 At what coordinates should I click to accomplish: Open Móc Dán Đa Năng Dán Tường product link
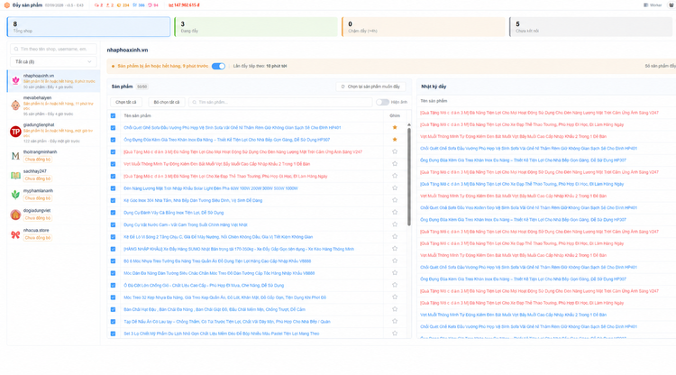point(219,273)
